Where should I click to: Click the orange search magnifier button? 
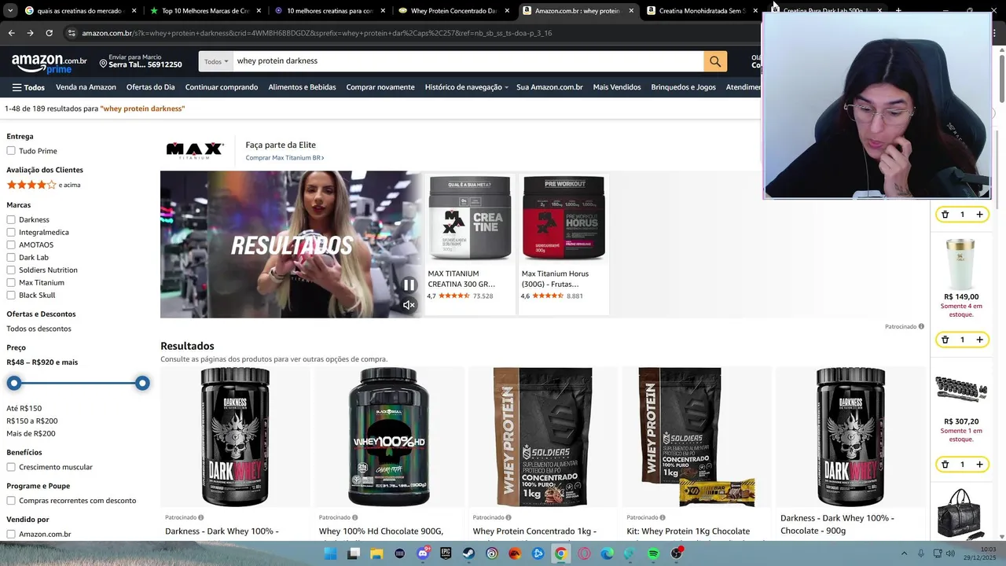pos(715,61)
